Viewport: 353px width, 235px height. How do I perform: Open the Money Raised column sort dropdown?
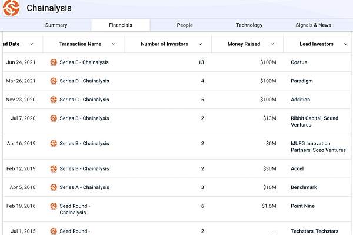point(272,44)
